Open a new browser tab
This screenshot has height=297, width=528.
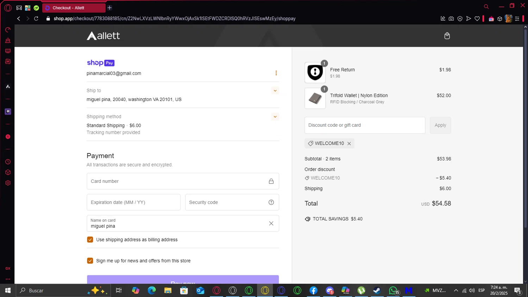pos(109,8)
